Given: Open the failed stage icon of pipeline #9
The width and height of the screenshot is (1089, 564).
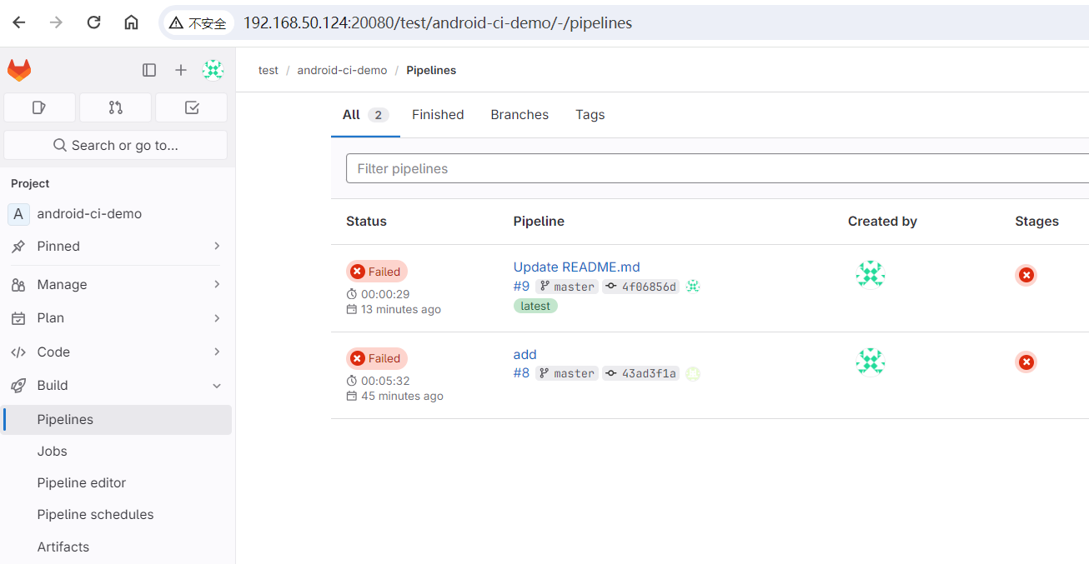Looking at the screenshot, I should point(1026,275).
